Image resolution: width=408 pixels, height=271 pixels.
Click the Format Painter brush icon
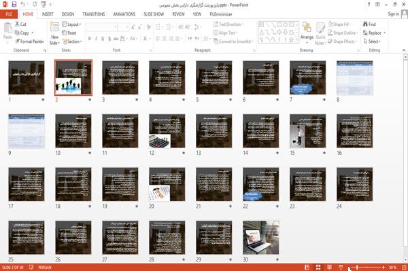click(18, 41)
